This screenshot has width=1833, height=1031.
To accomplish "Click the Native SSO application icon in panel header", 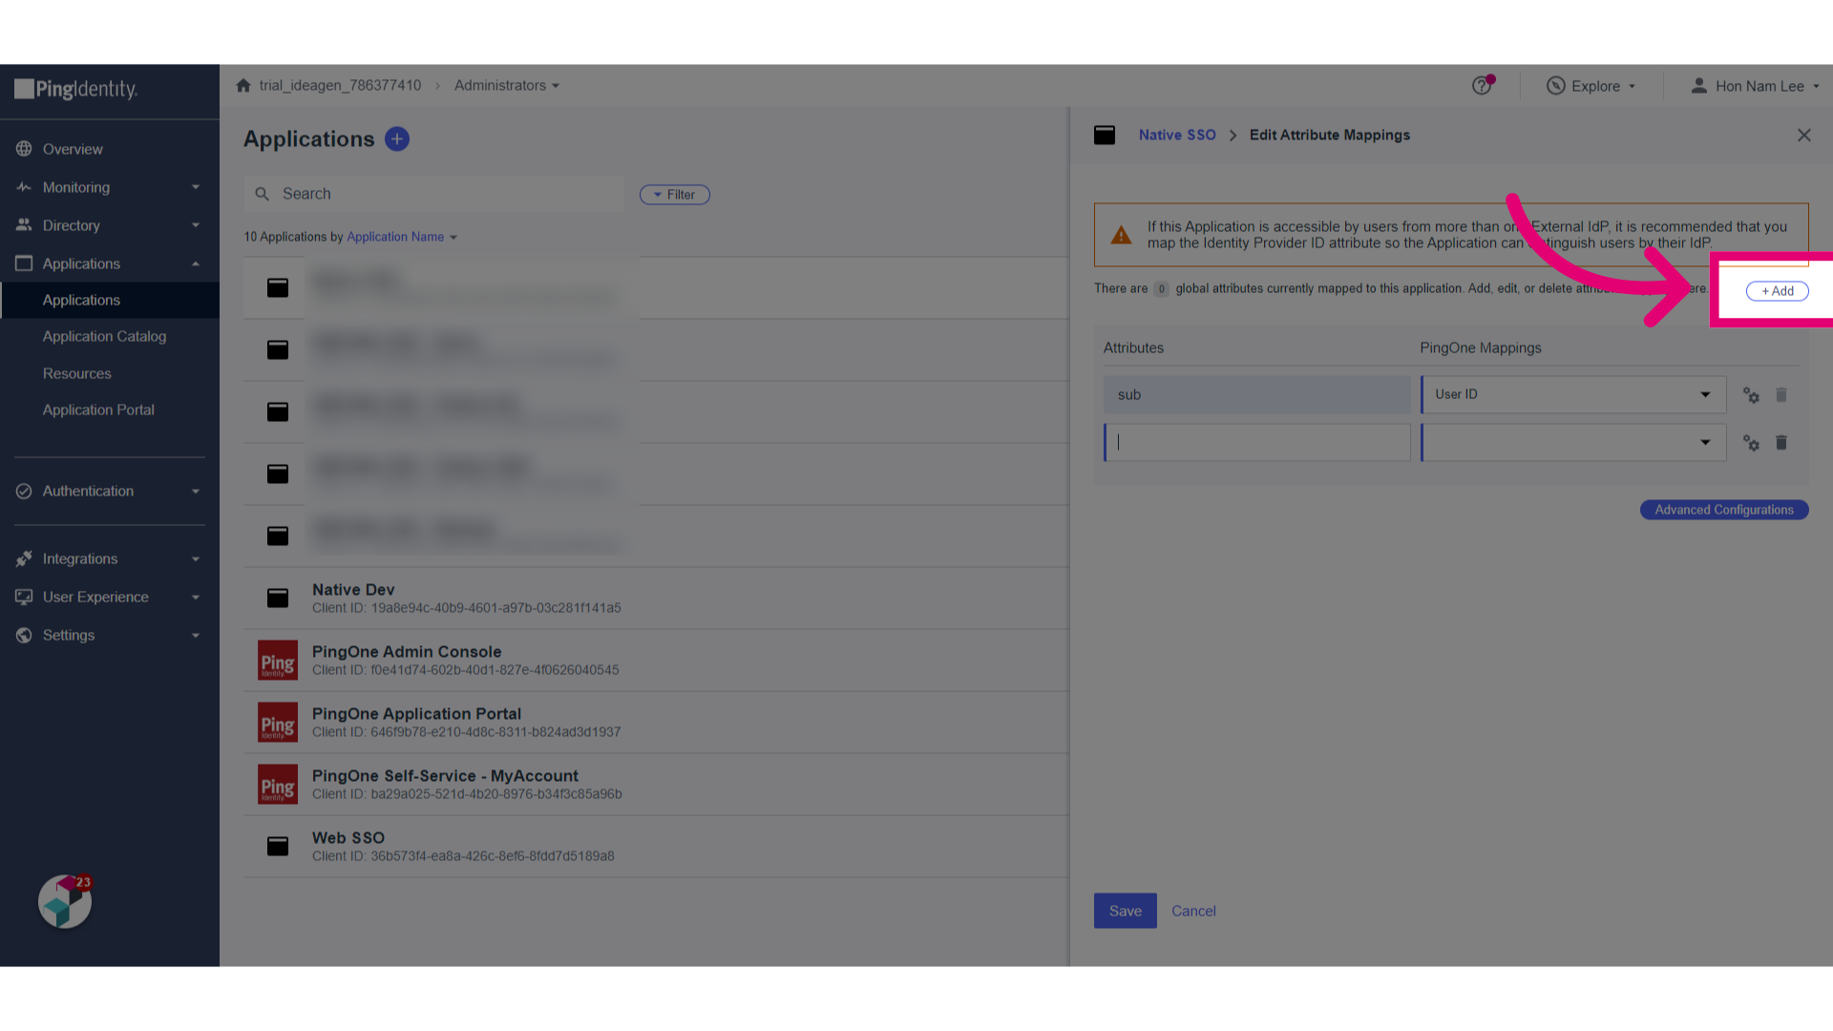I will pos(1105,135).
